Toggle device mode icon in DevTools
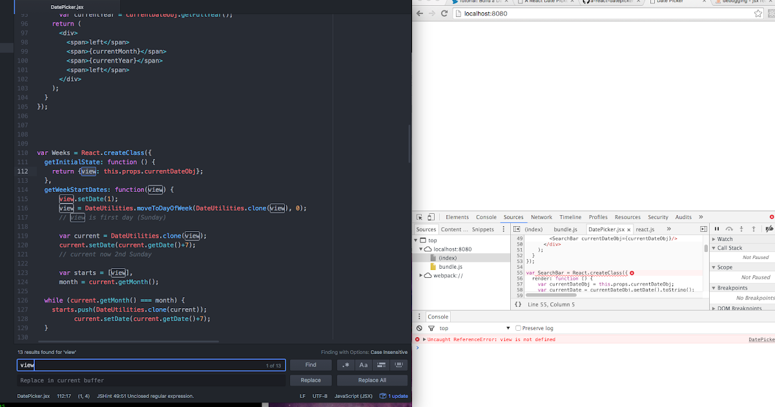The height and width of the screenshot is (407, 775). [432, 218]
